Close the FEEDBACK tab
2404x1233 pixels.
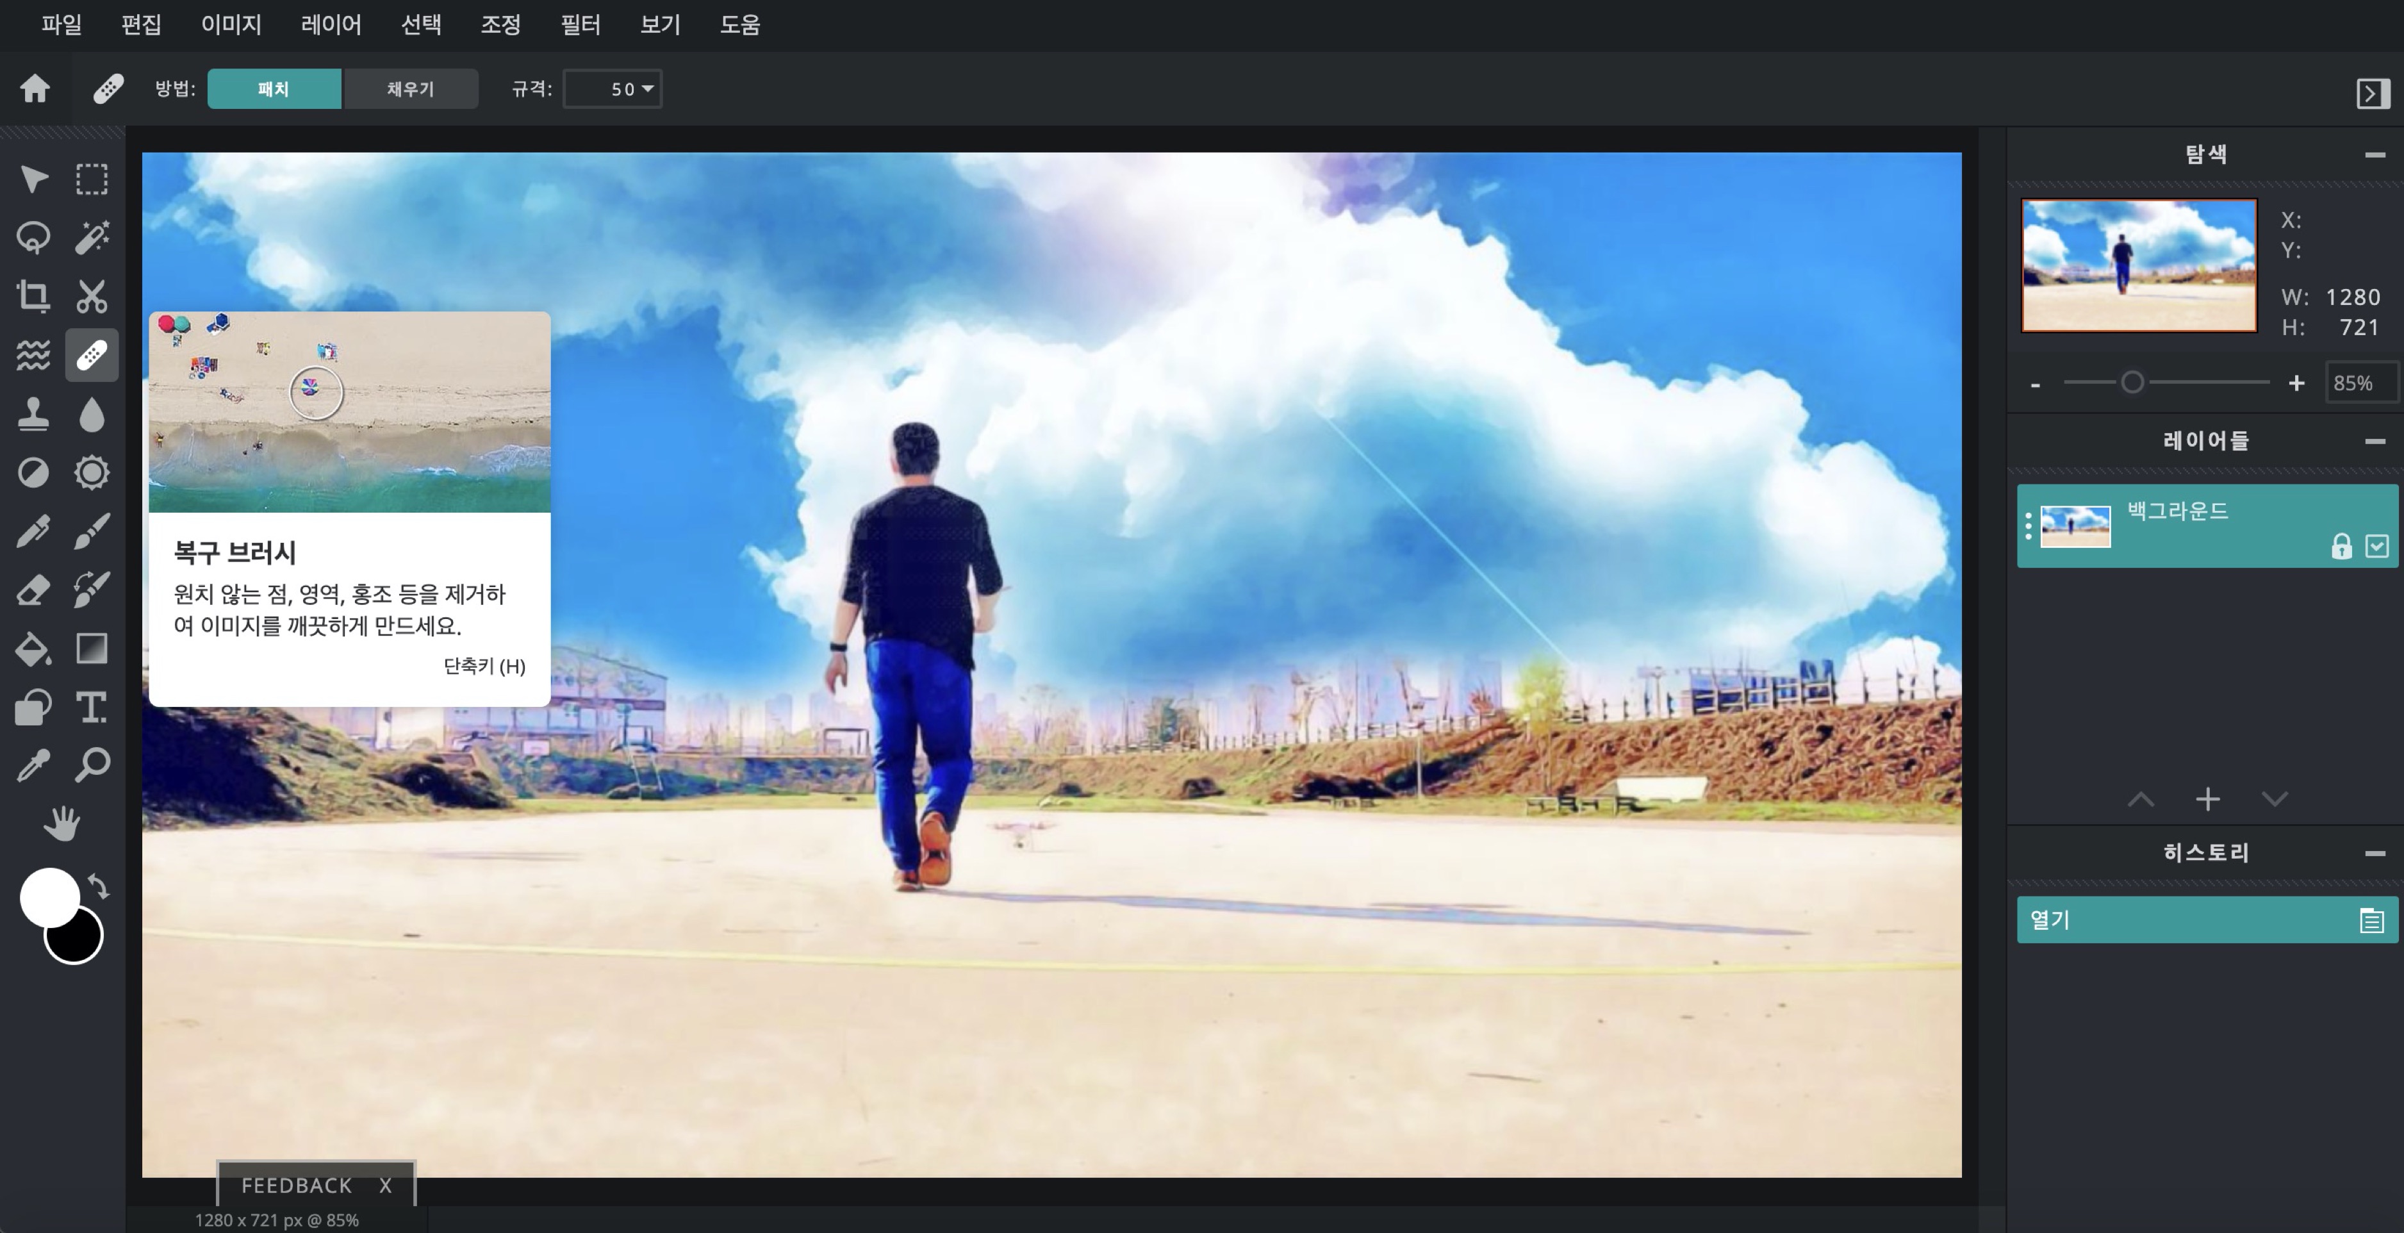[x=386, y=1186]
